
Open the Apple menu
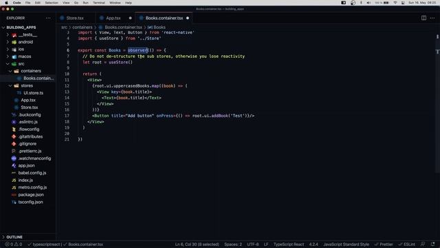coord(6,3)
